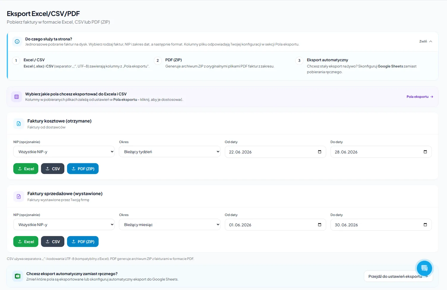
Task: Download cost invoices as PDF (ZIP)
Action: tap(83, 169)
